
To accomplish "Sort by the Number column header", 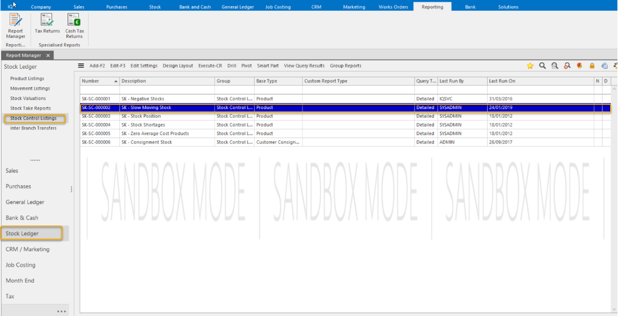I will tap(99, 81).
